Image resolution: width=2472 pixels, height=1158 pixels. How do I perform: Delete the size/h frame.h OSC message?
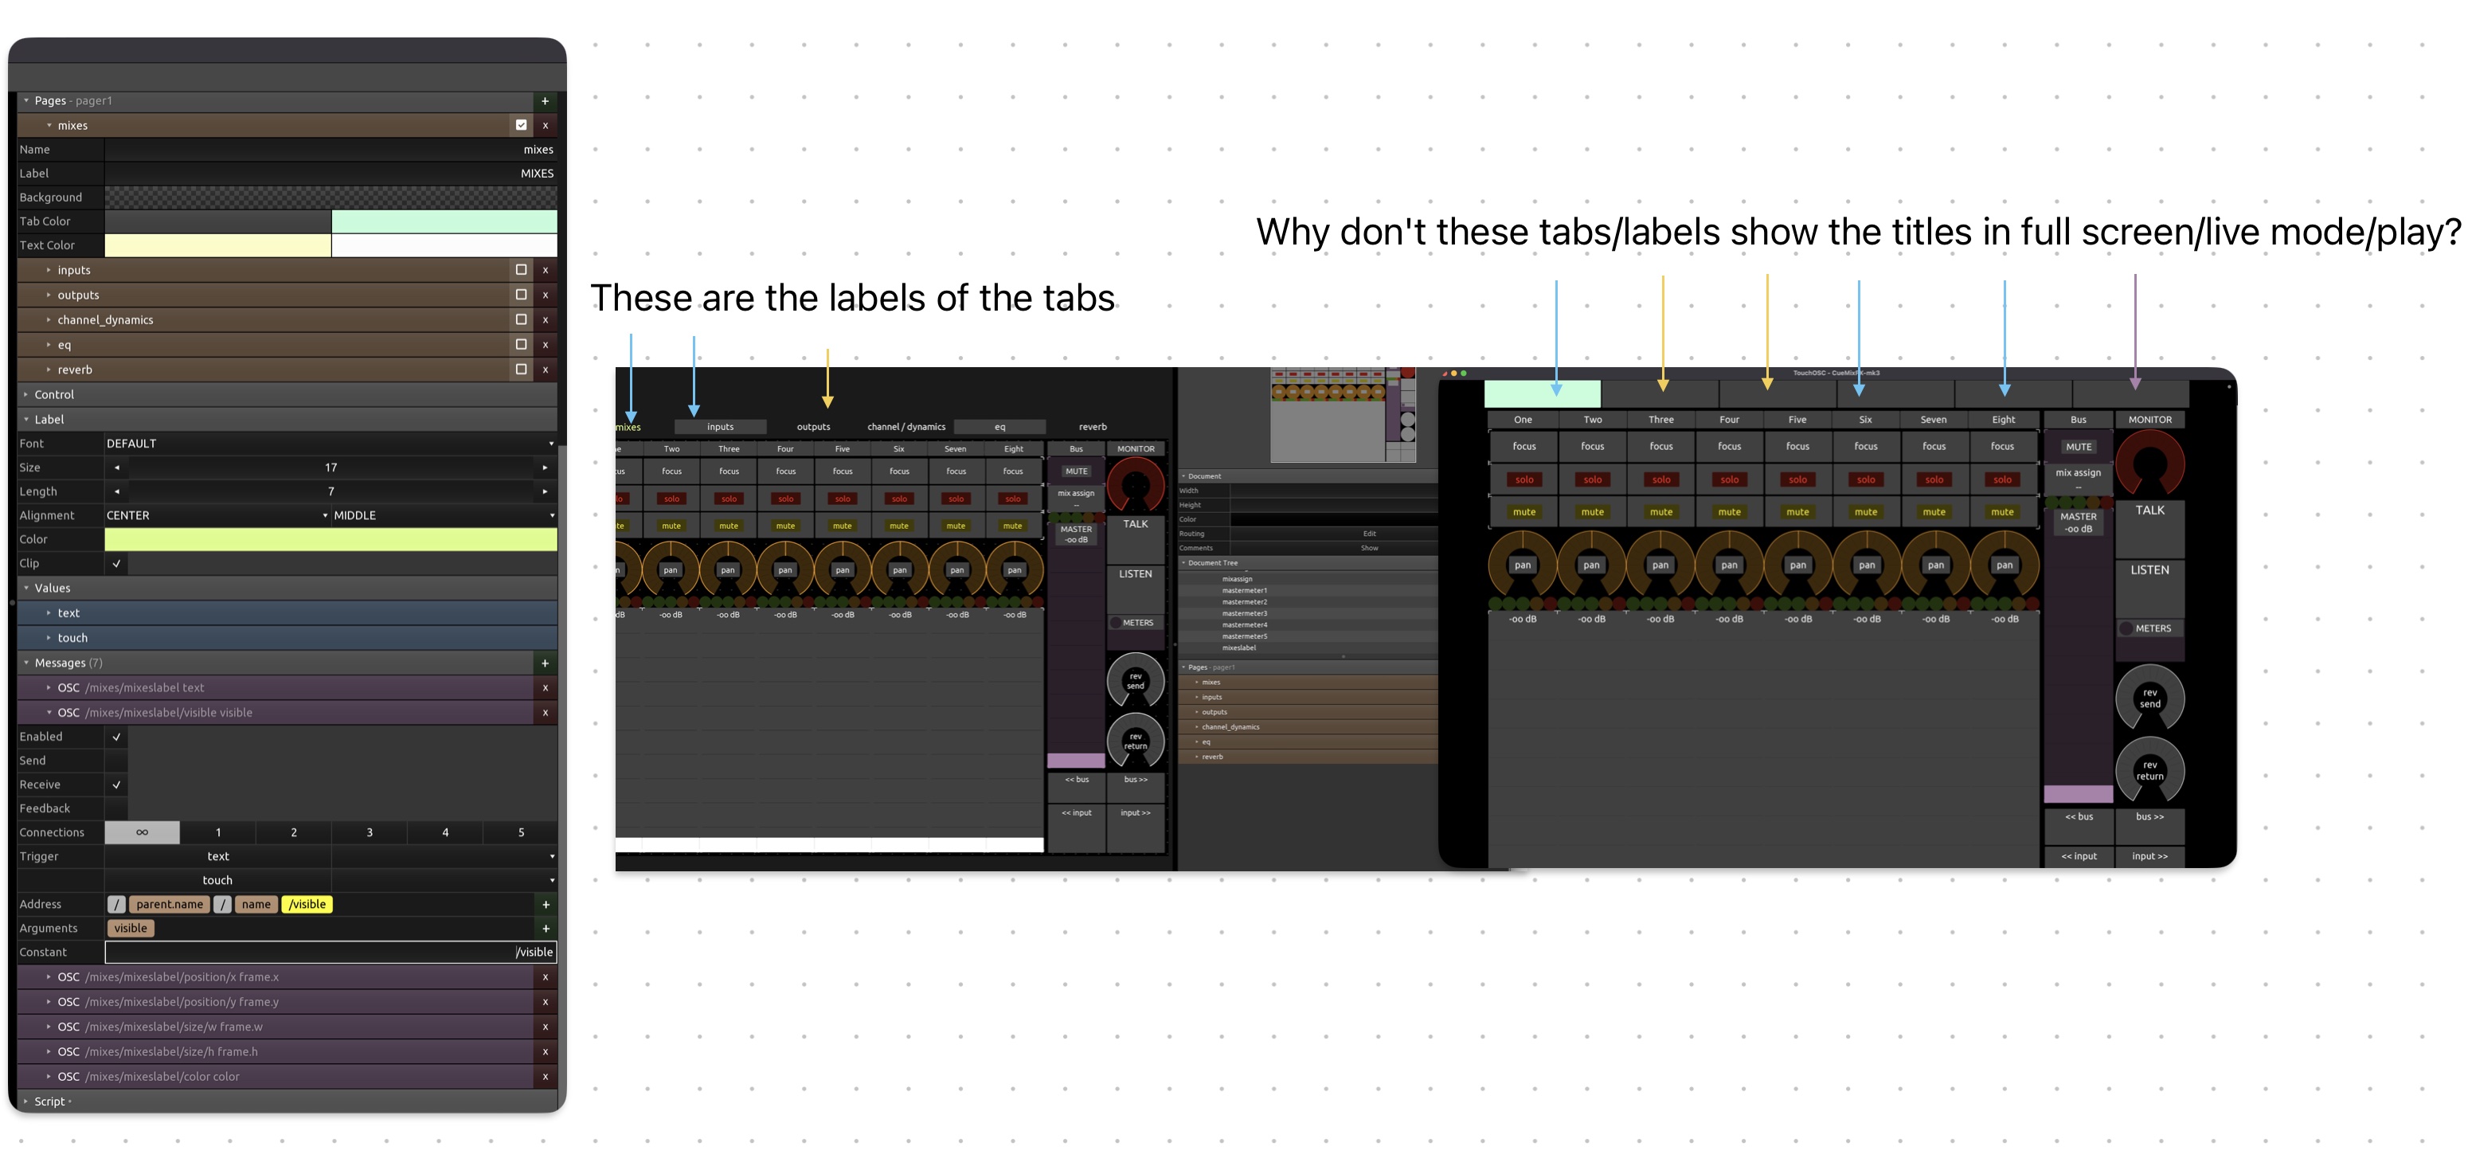tap(545, 1052)
